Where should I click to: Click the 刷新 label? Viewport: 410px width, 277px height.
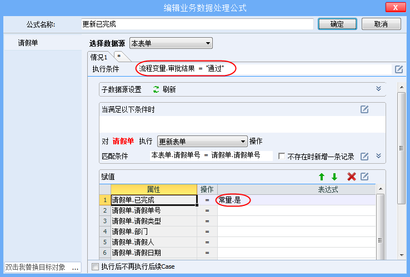click(169, 89)
